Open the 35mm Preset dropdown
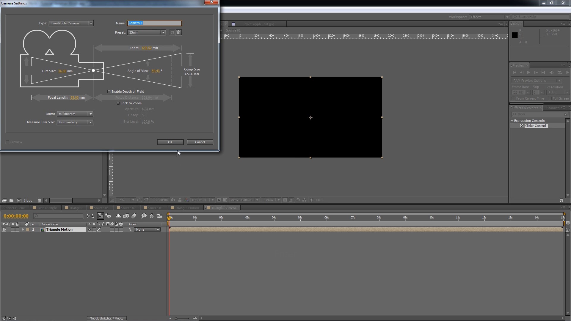Viewport: 571px width, 321px height. [x=147, y=32]
